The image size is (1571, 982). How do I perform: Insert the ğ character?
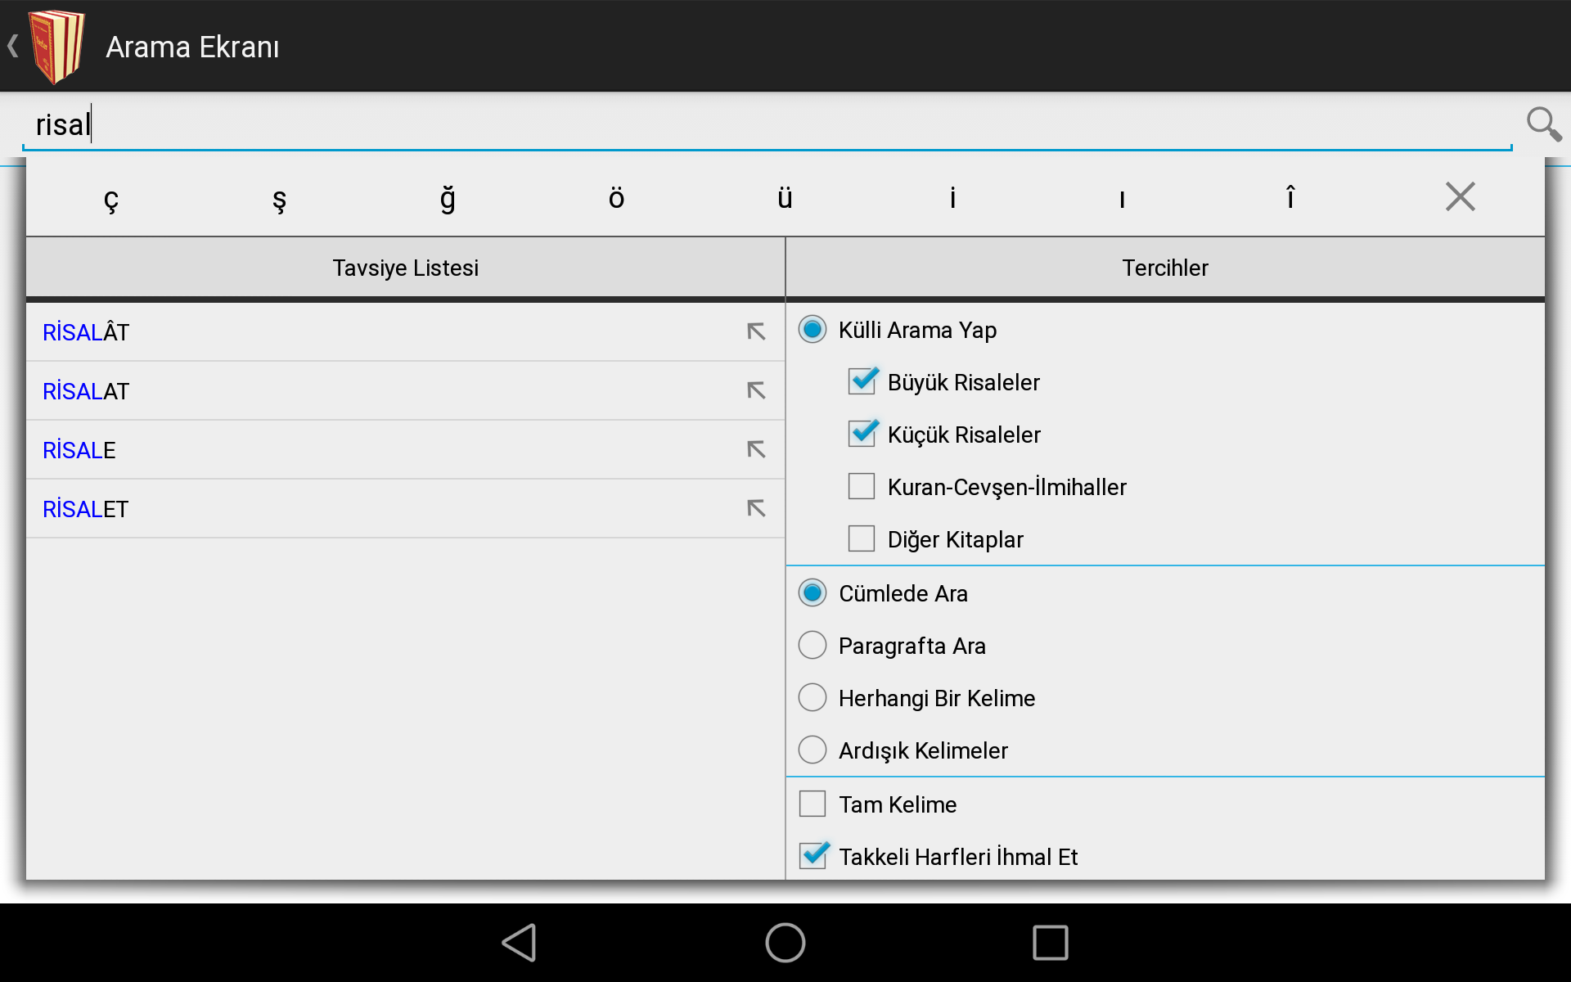(448, 198)
